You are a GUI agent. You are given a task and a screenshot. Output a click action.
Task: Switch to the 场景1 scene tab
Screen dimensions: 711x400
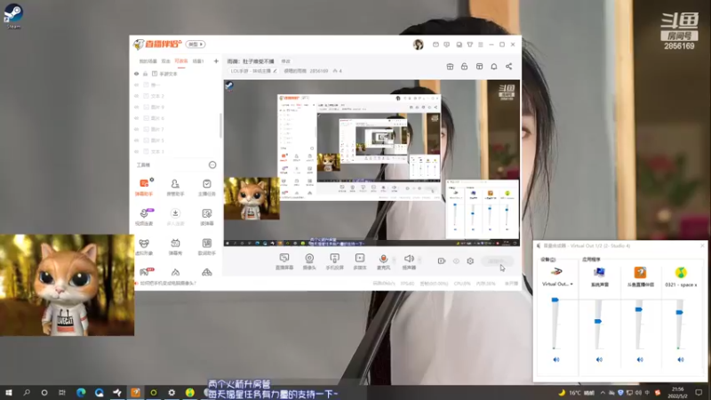pyautogui.click(x=198, y=61)
